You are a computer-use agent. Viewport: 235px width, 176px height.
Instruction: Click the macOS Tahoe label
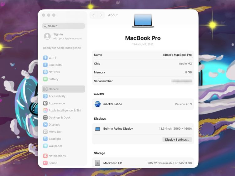112,104
